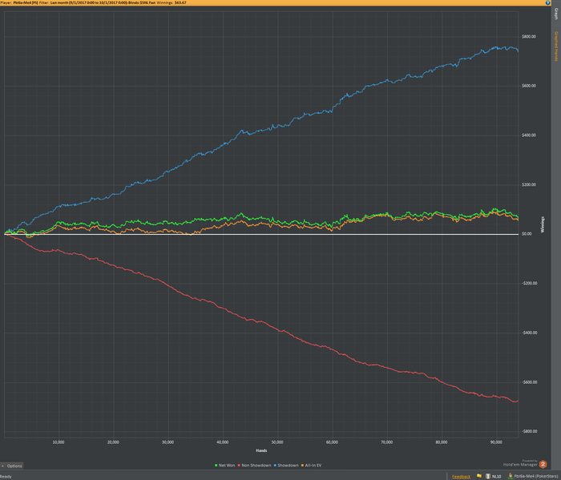The height and width of the screenshot is (480, 561).
Task: Click the Showdown blue legend marker
Action: [275, 466]
